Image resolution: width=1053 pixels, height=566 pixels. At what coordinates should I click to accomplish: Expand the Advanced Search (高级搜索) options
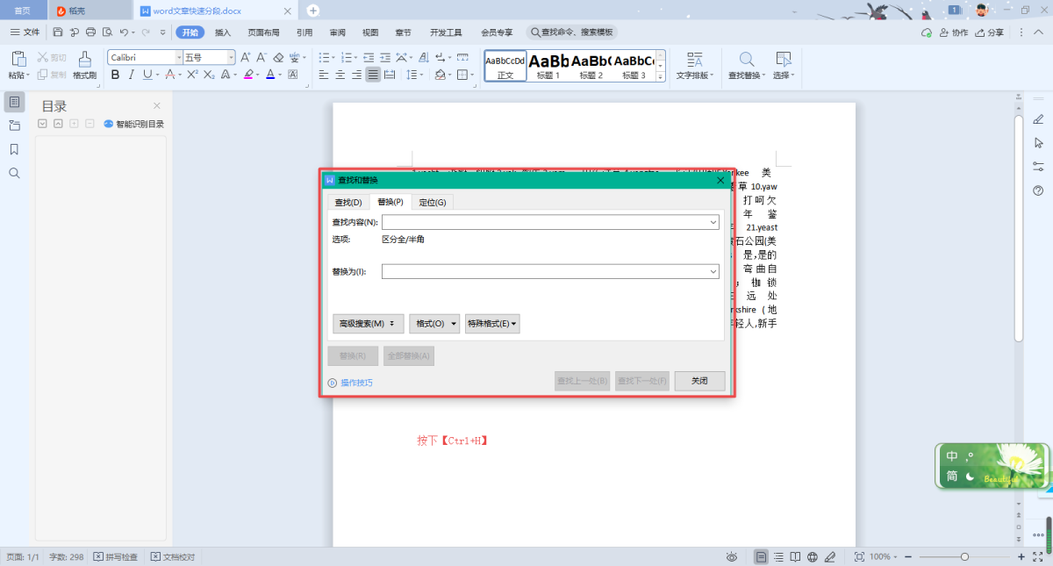[x=368, y=324]
